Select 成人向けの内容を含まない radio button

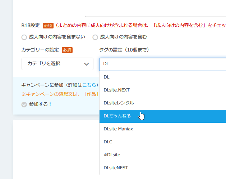pyautogui.click(x=24, y=37)
